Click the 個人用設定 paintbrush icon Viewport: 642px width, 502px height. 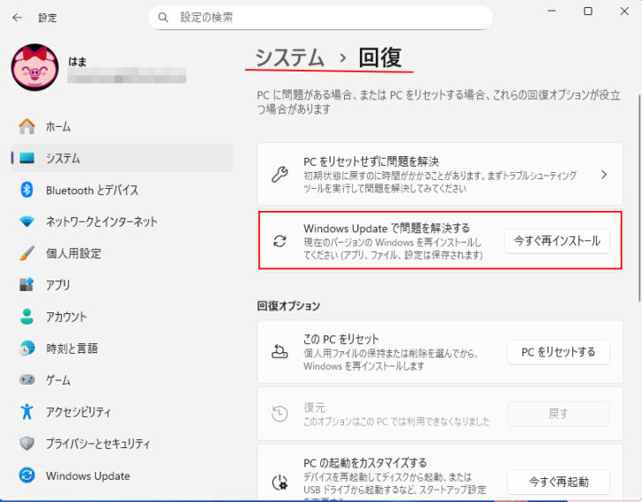coord(27,253)
